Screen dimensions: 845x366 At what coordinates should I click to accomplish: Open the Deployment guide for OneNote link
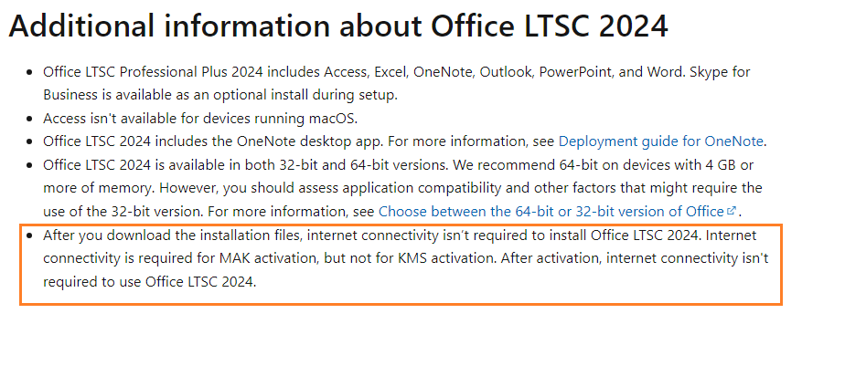tap(660, 141)
